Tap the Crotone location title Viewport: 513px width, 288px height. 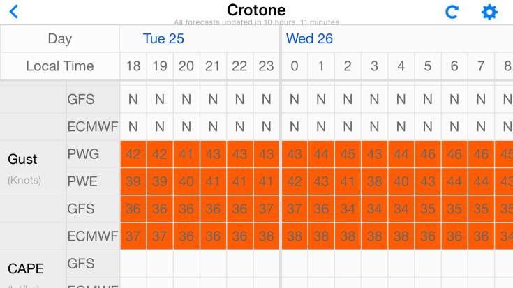pos(256,10)
